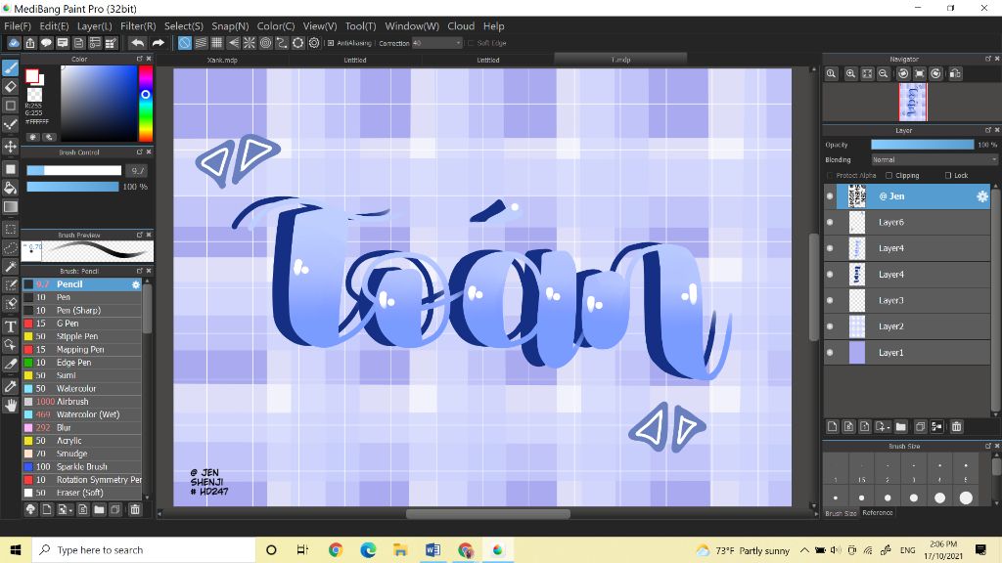Hide Layer2
This screenshot has height=563, width=1002.
tap(830, 326)
